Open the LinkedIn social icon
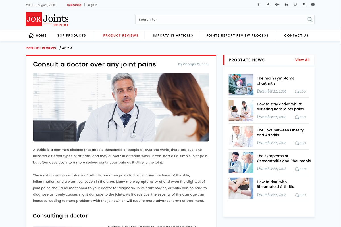The height and width of the screenshot is (227, 341). [x=286, y=5]
